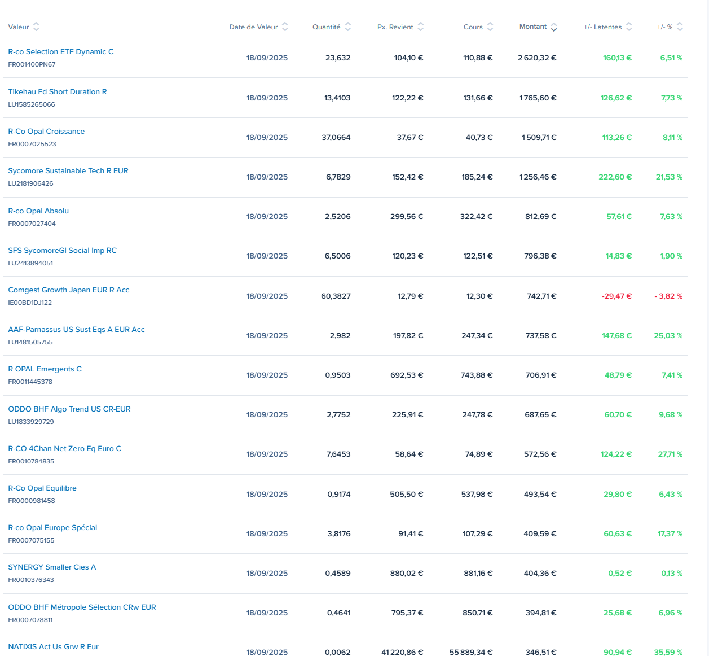Viewport: 709px width, 656px height.
Task: Select ISIN code FR0007025523
Action: tap(32, 144)
